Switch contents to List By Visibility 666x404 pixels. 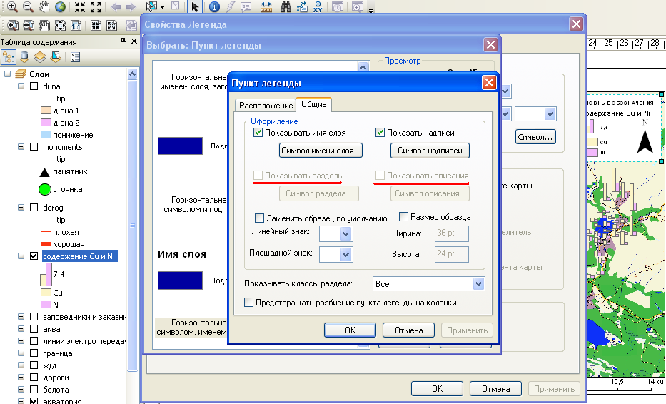(39, 56)
